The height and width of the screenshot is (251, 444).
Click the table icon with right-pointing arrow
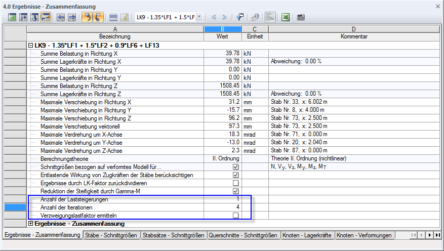click(x=72, y=17)
